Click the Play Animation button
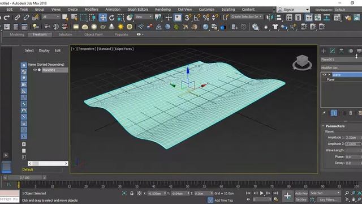This screenshot has width=362, height=204. (261, 193)
